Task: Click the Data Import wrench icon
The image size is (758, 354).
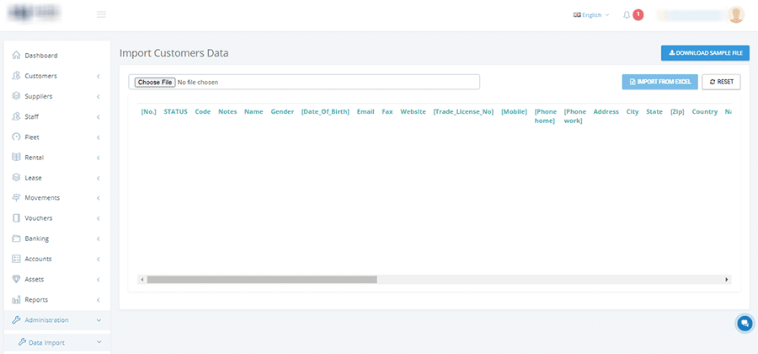Action: 22,342
